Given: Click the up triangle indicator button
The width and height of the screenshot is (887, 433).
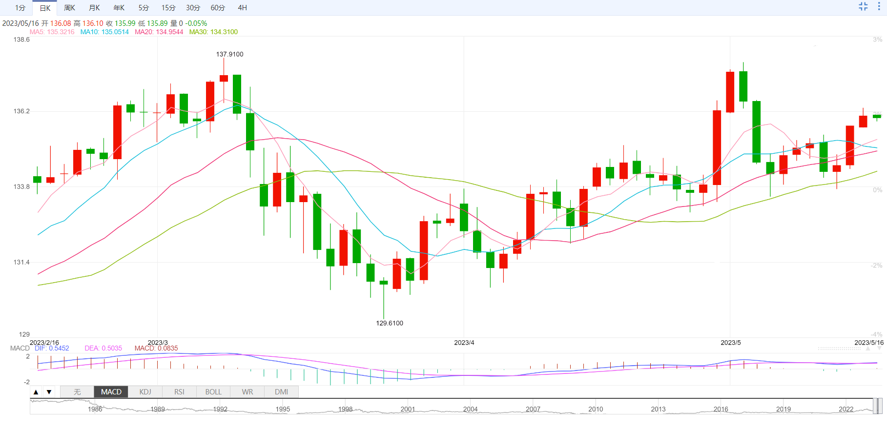Looking at the screenshot, I should [x=36, y=392].
